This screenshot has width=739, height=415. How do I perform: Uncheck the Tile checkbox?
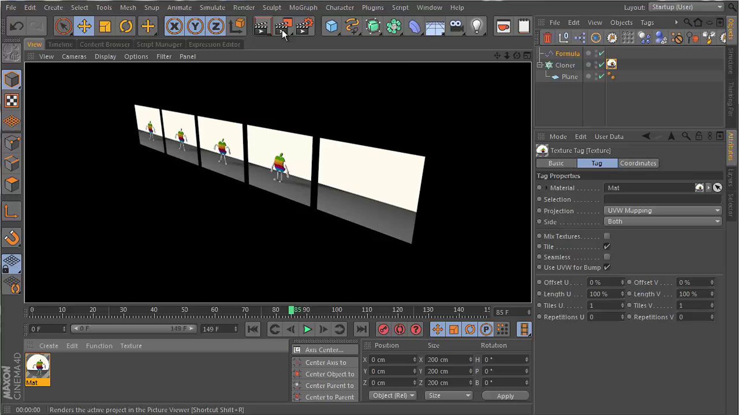[x=607, y=247]
